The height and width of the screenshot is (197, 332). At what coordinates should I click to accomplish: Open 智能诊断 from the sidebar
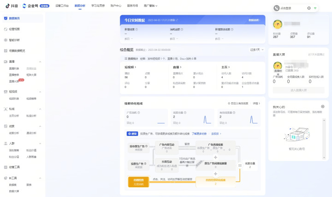point(14,40)
